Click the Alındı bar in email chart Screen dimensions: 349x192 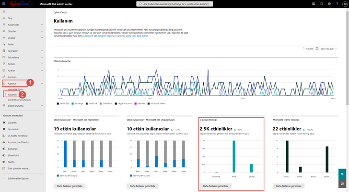[x=234, y=156]
